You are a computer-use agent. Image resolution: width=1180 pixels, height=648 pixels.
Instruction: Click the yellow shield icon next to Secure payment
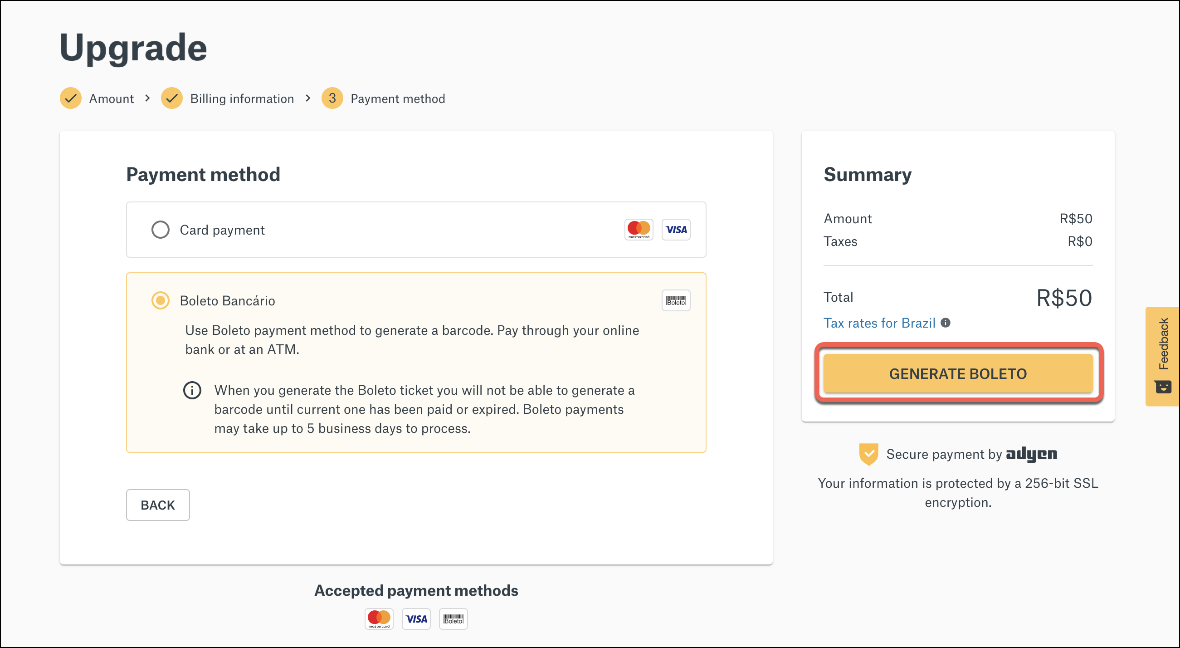coord(869,454)
